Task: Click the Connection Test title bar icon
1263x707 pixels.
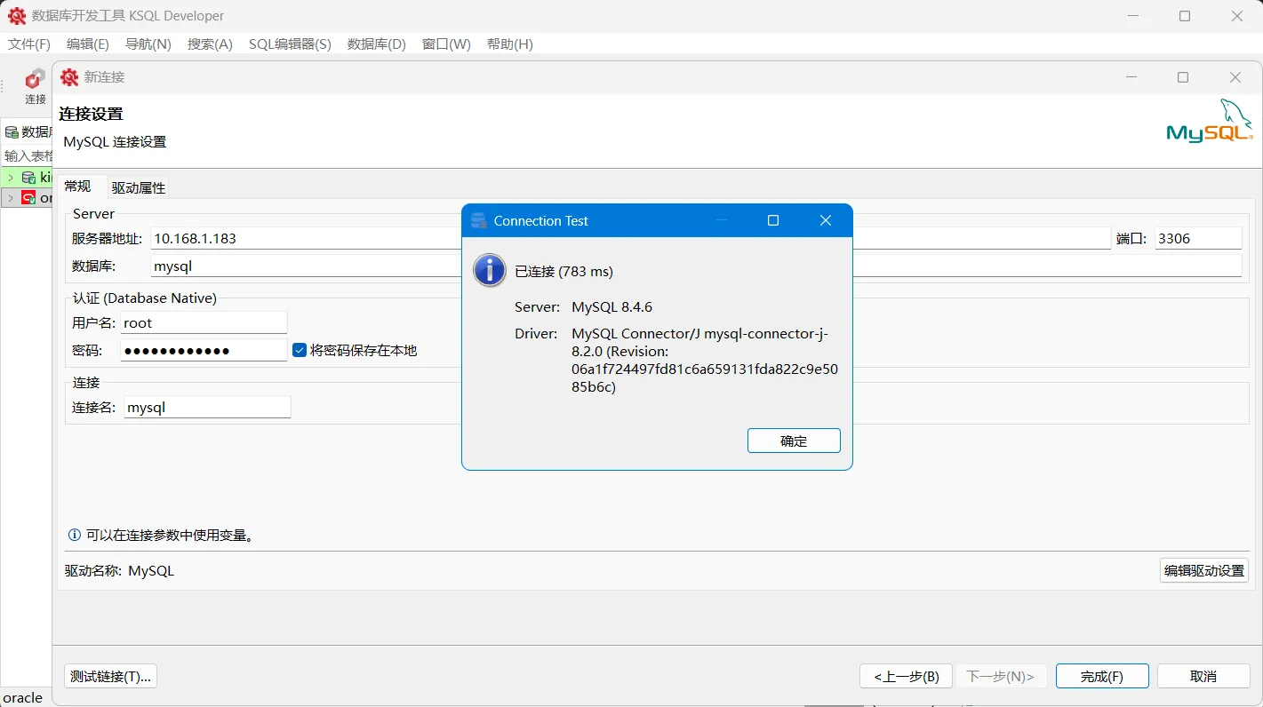Action: (x=479, y=220)
